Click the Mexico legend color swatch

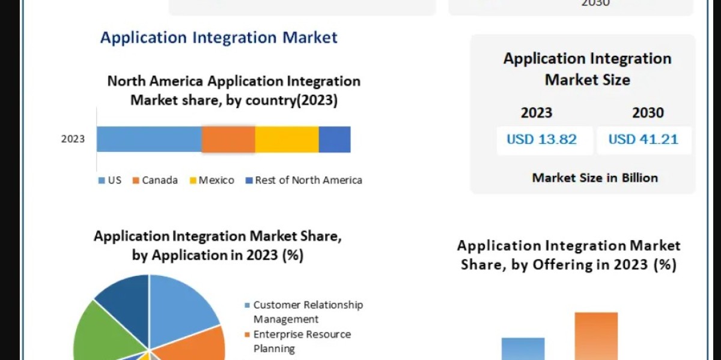(193, 180)
